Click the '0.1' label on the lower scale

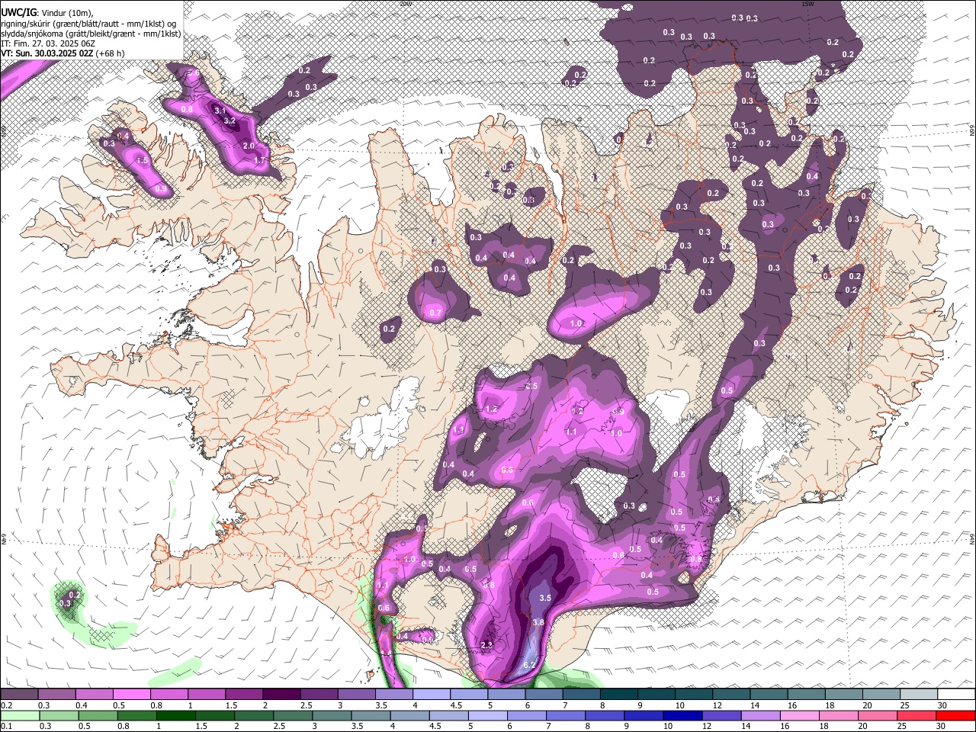pos(5,727)
